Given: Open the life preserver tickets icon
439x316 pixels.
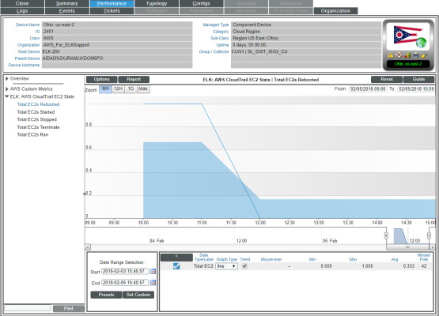Looking at the screenshot, I should [399, 55].
